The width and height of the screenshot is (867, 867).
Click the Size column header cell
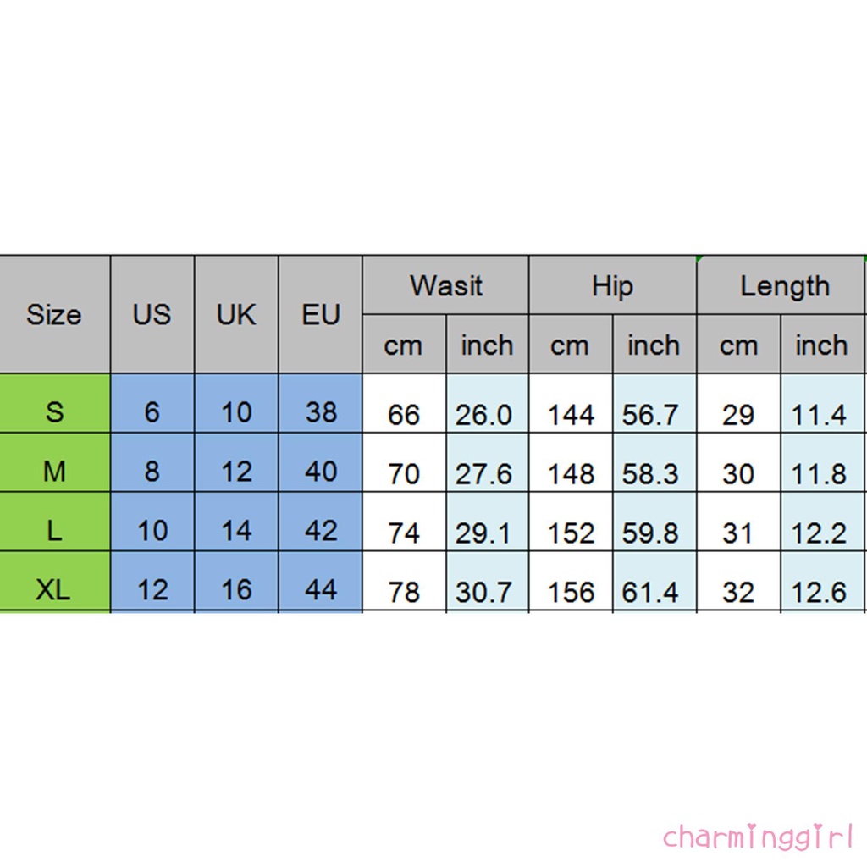tap(54, 315)
